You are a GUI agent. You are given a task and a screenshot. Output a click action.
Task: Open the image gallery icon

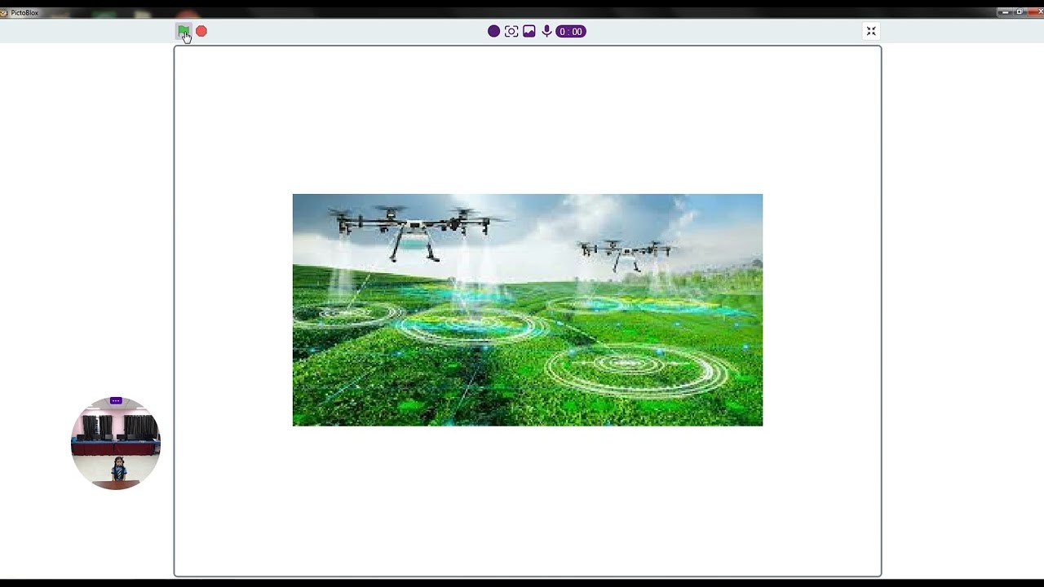pos(529,31)
